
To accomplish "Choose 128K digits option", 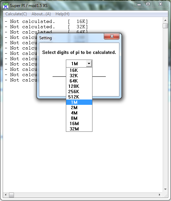I will (79, 86).
